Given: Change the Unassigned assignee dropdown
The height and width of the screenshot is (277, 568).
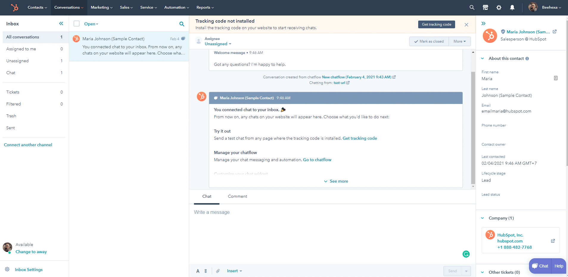Looking at the screenshot, I should coord(218,44).
